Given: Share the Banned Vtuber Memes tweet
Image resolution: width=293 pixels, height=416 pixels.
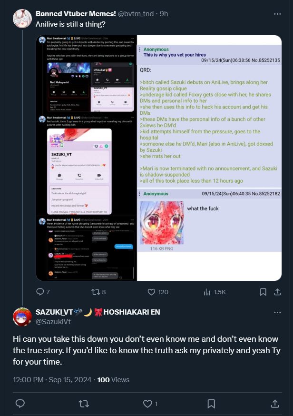Looking at the screenshot, I should (x=277, y=292).
